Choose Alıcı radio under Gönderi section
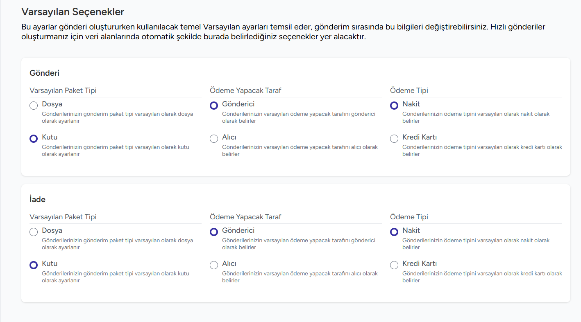The image size is (581, 322). pos(213,139)
